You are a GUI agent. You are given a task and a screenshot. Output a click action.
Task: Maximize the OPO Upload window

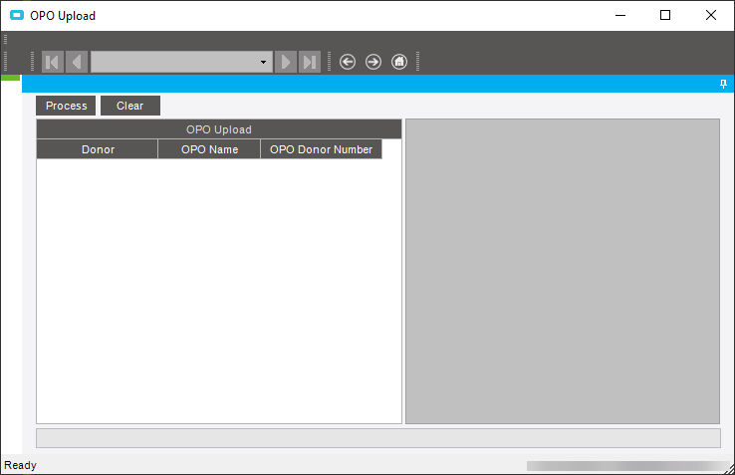click(665, 16)
